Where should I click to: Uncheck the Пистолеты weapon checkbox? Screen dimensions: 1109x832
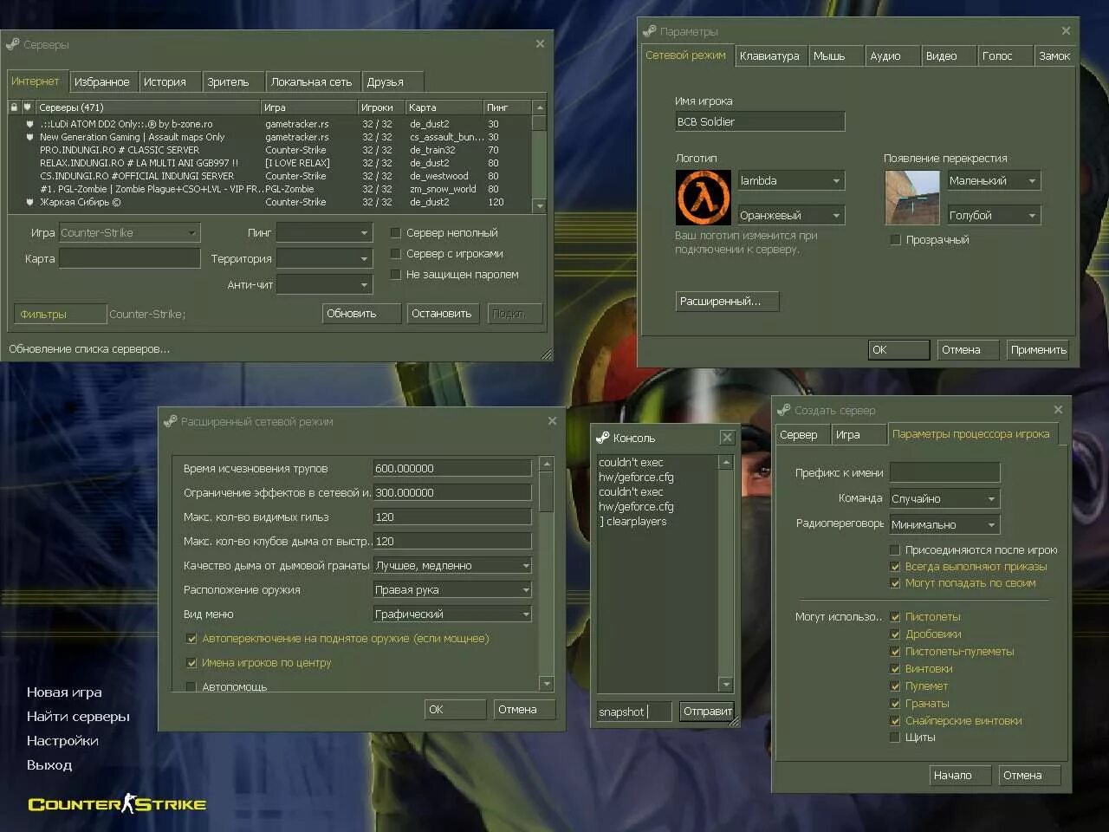tap(895, 617)
